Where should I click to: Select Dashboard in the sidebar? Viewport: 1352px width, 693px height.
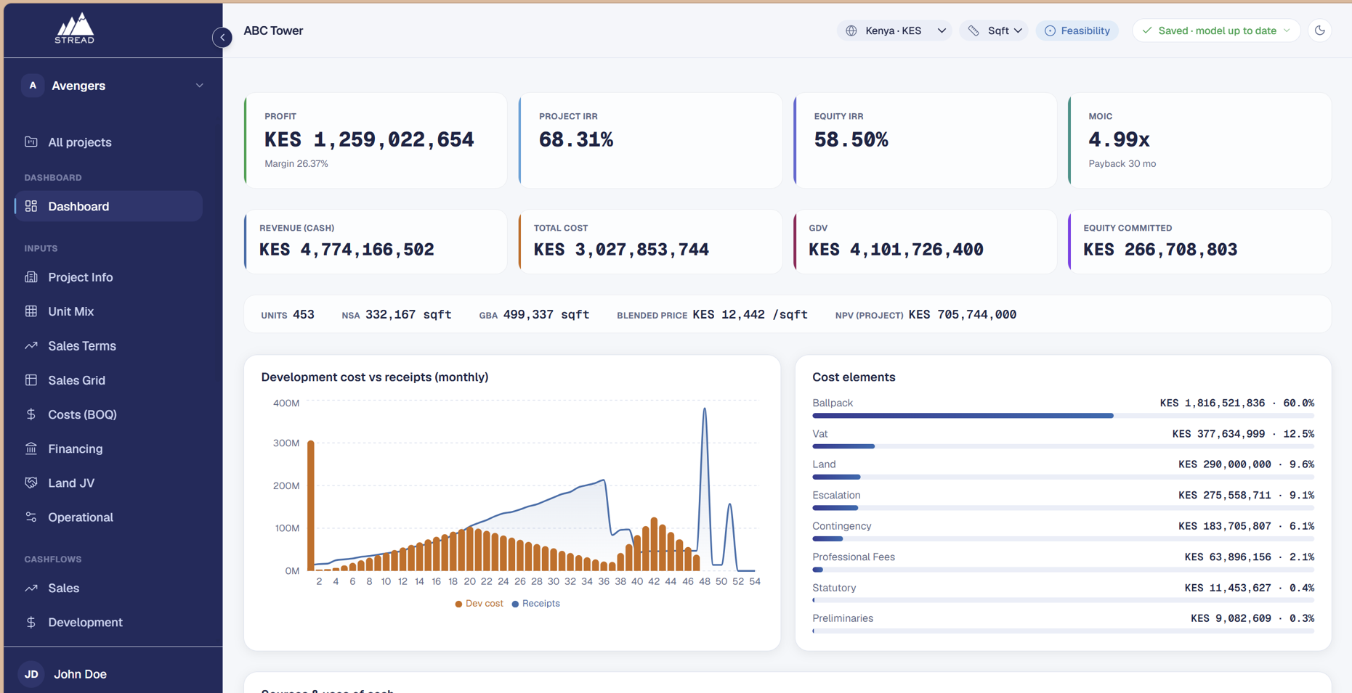[108, 206]
